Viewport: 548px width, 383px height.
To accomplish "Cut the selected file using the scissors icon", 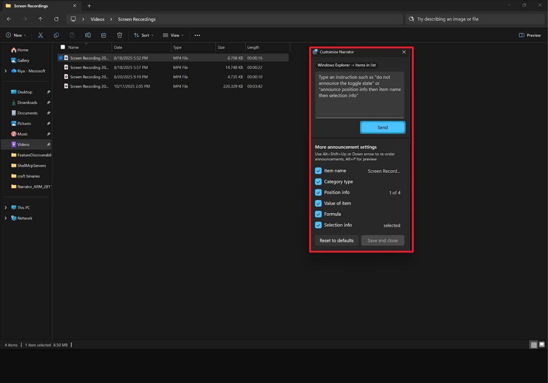I will pyautogui.click(x=40, y=35).
